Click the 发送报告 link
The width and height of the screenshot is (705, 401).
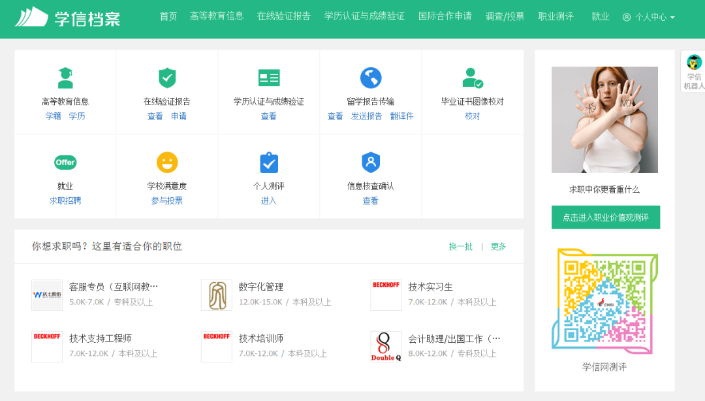click(x=366, y=116)
